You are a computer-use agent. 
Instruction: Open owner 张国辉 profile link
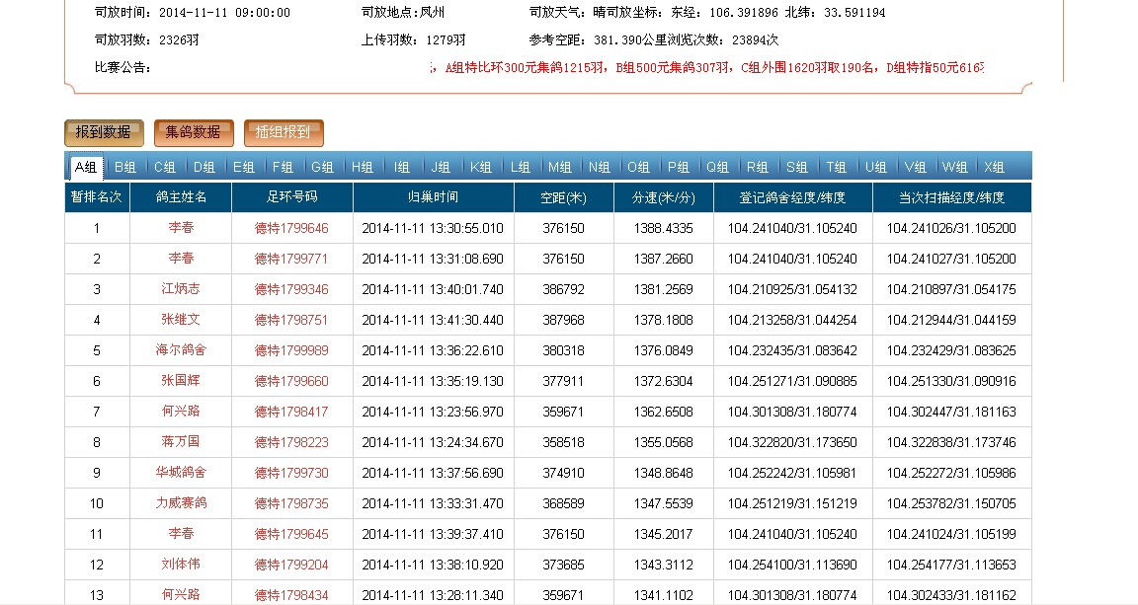(x=181, y=381)
